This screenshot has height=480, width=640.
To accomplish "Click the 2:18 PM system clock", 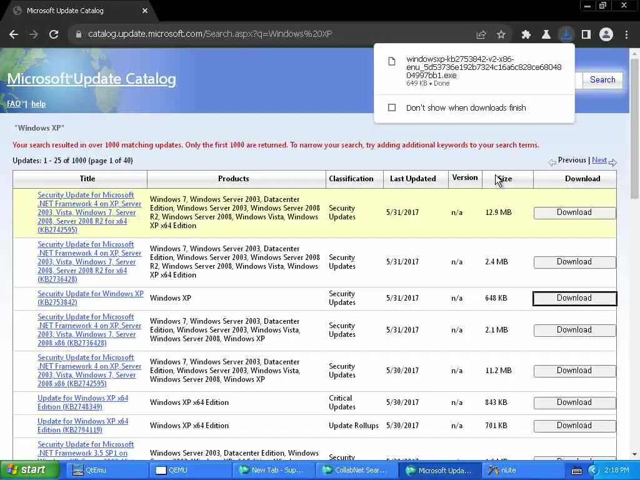I will (616, 470).
